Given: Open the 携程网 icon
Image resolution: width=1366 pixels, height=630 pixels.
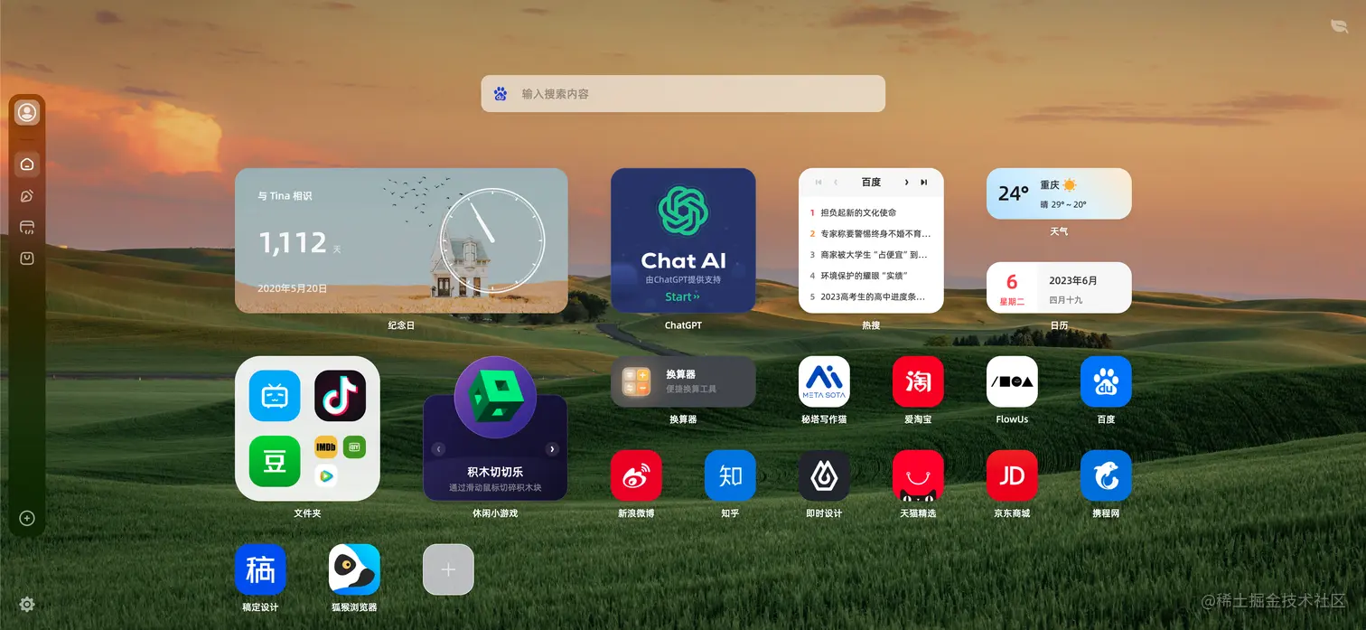Looking at the screenshot, I should [1106, 475].
